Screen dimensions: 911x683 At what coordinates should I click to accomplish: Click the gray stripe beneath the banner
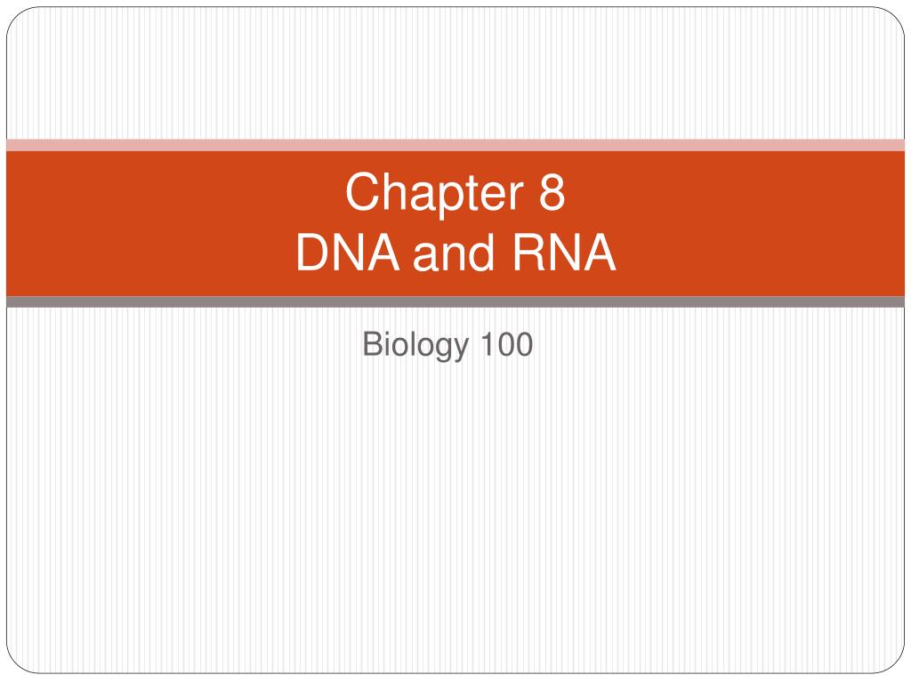[455, 302]
